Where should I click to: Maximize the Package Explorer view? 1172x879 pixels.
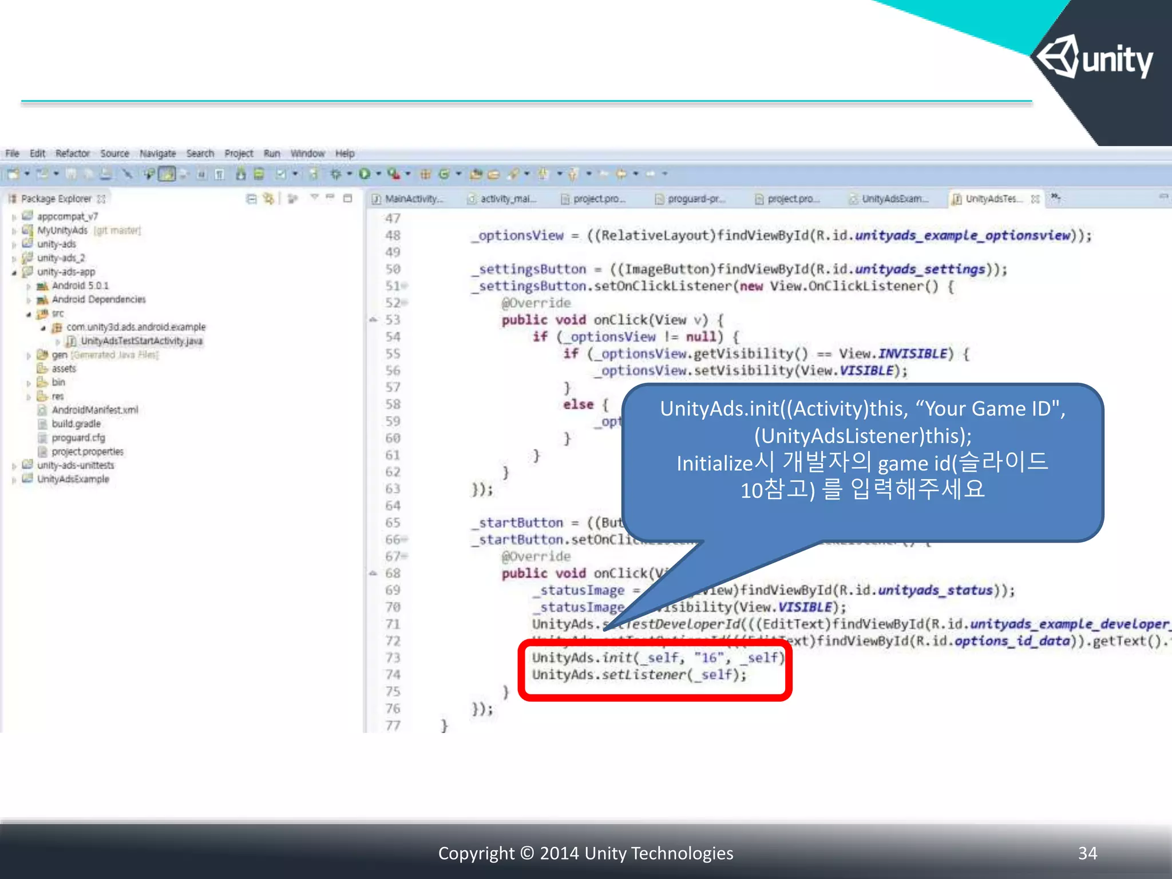[x=347, y=198]
